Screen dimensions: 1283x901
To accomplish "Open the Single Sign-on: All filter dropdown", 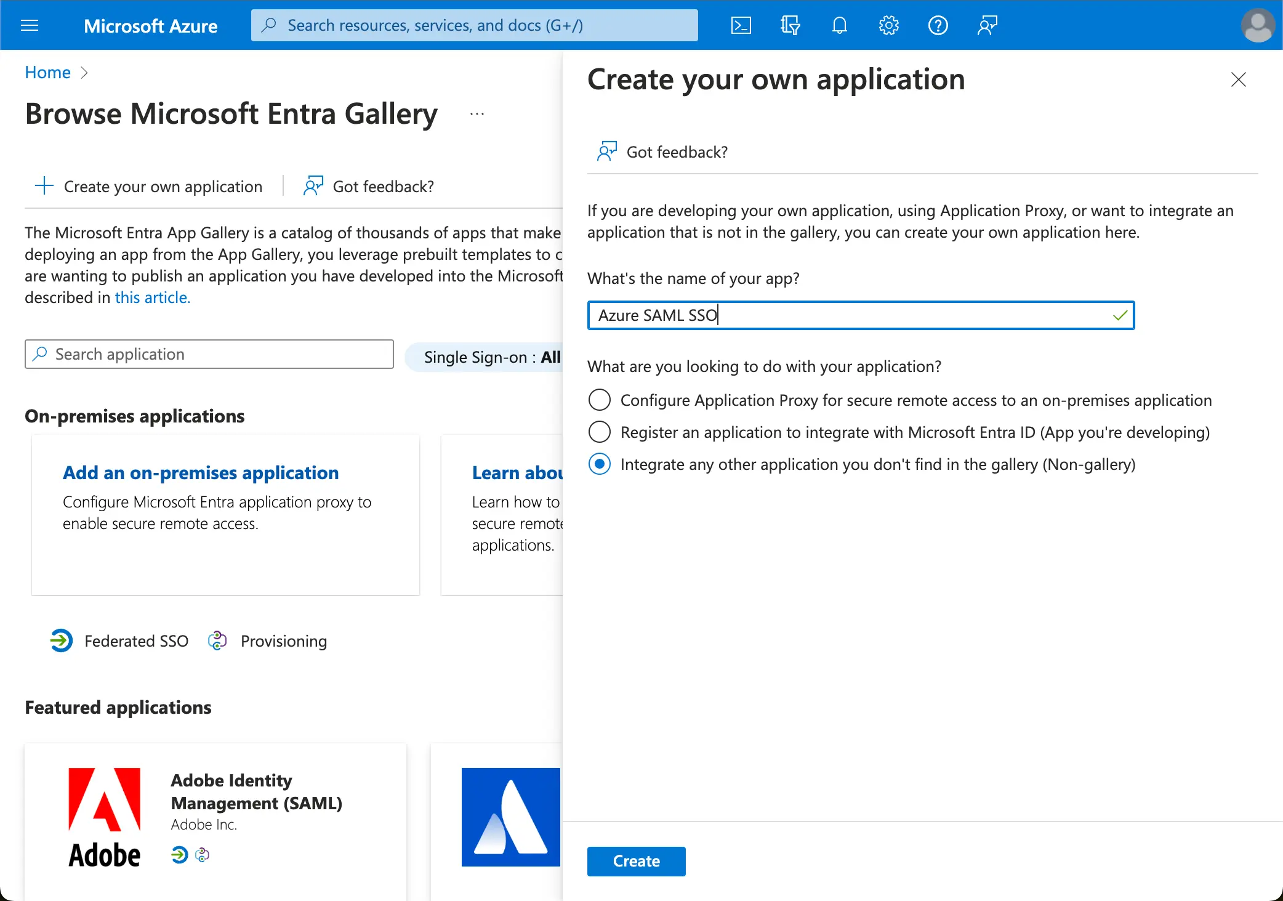I will click(491, 357).
